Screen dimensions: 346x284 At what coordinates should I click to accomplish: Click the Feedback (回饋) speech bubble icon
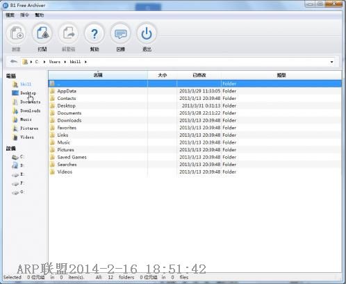121,33
